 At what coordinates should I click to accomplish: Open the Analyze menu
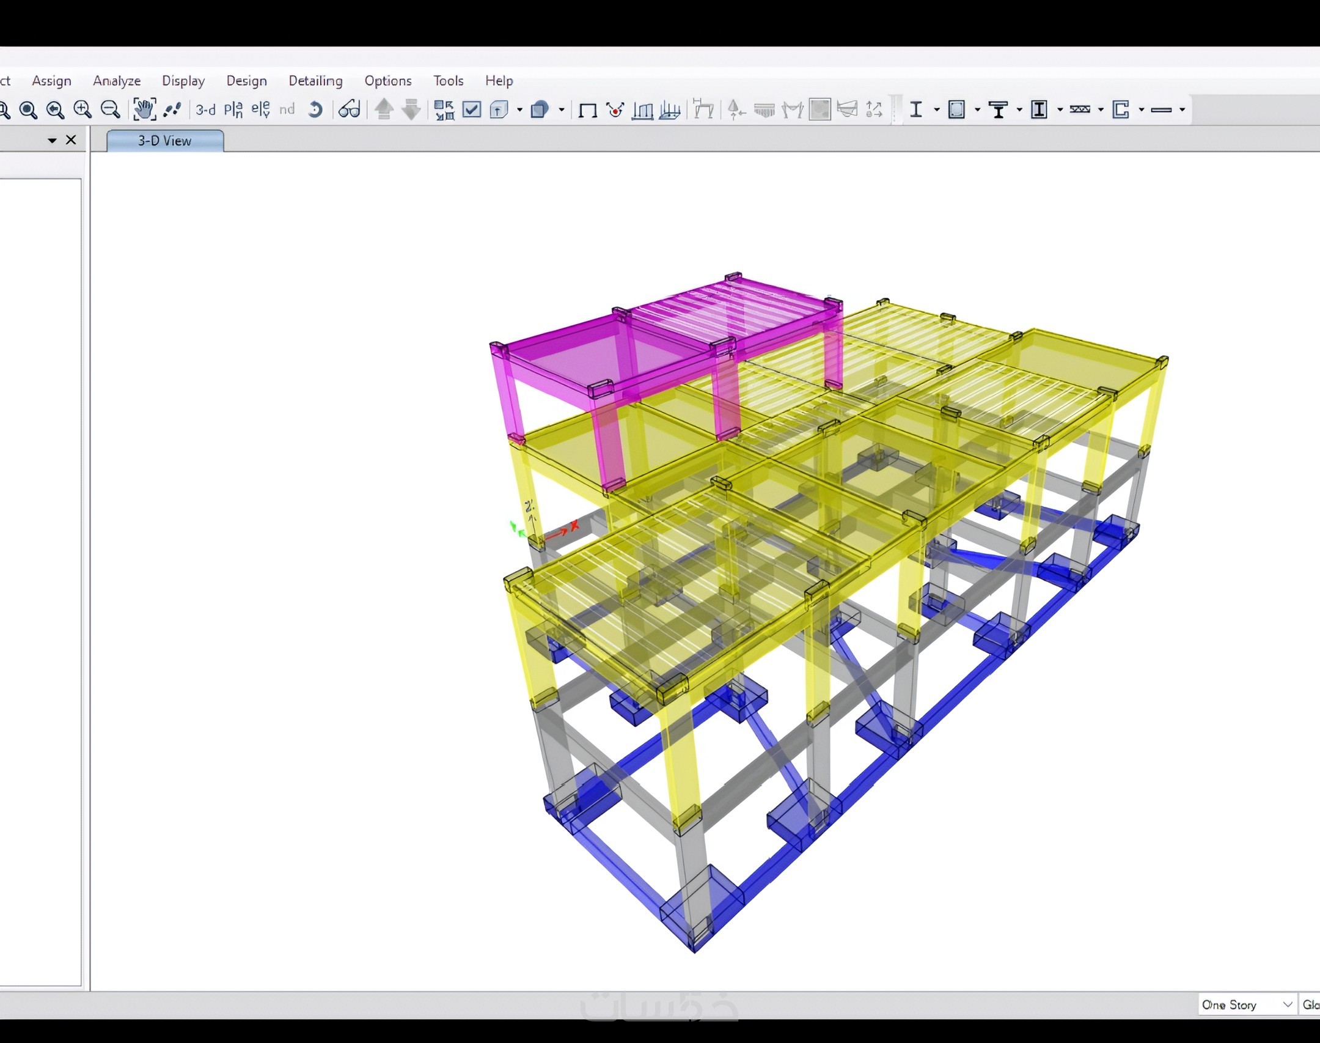click(117, 81)
